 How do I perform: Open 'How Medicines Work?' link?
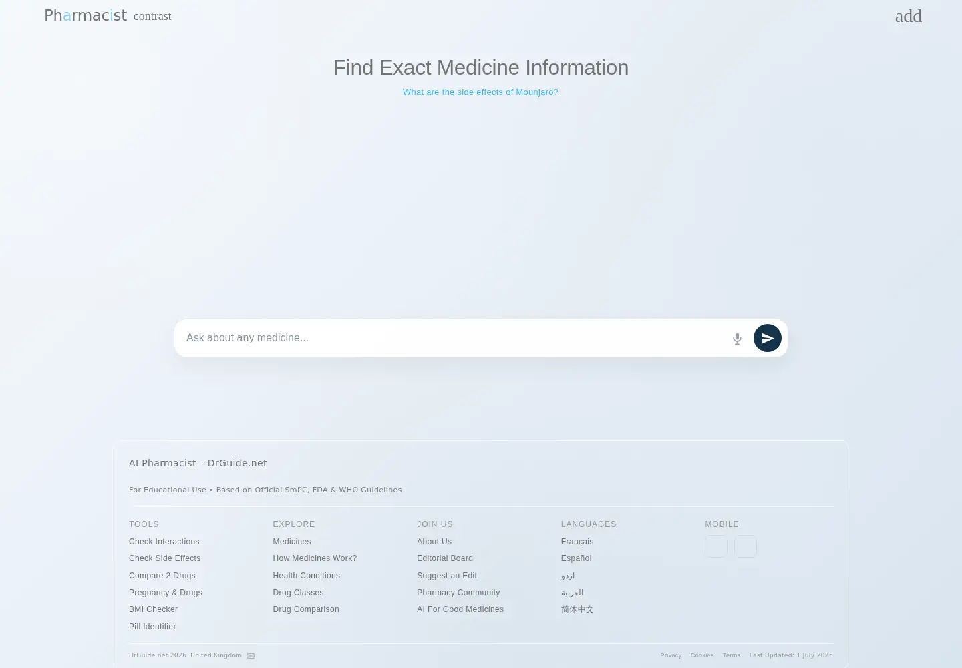[x=315, y=558]
